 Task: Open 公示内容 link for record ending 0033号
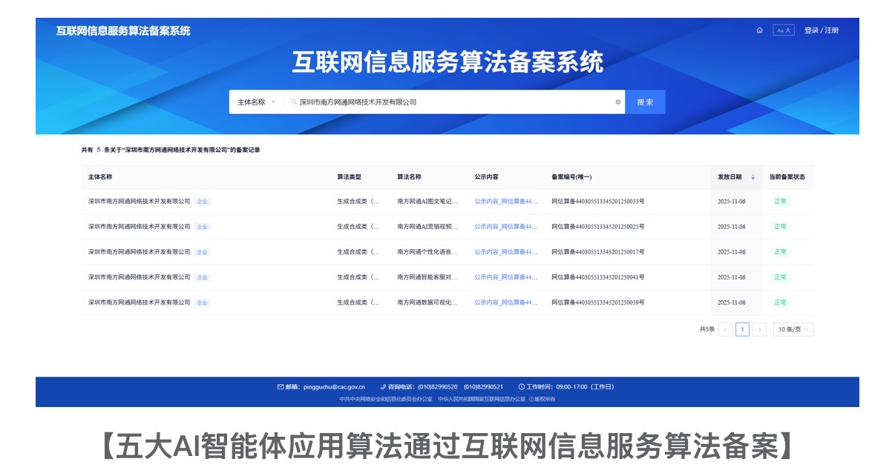tap(506, 202)
